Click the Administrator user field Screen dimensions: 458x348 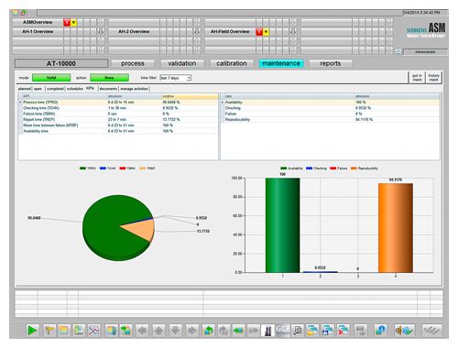click(x=425, y=52)
